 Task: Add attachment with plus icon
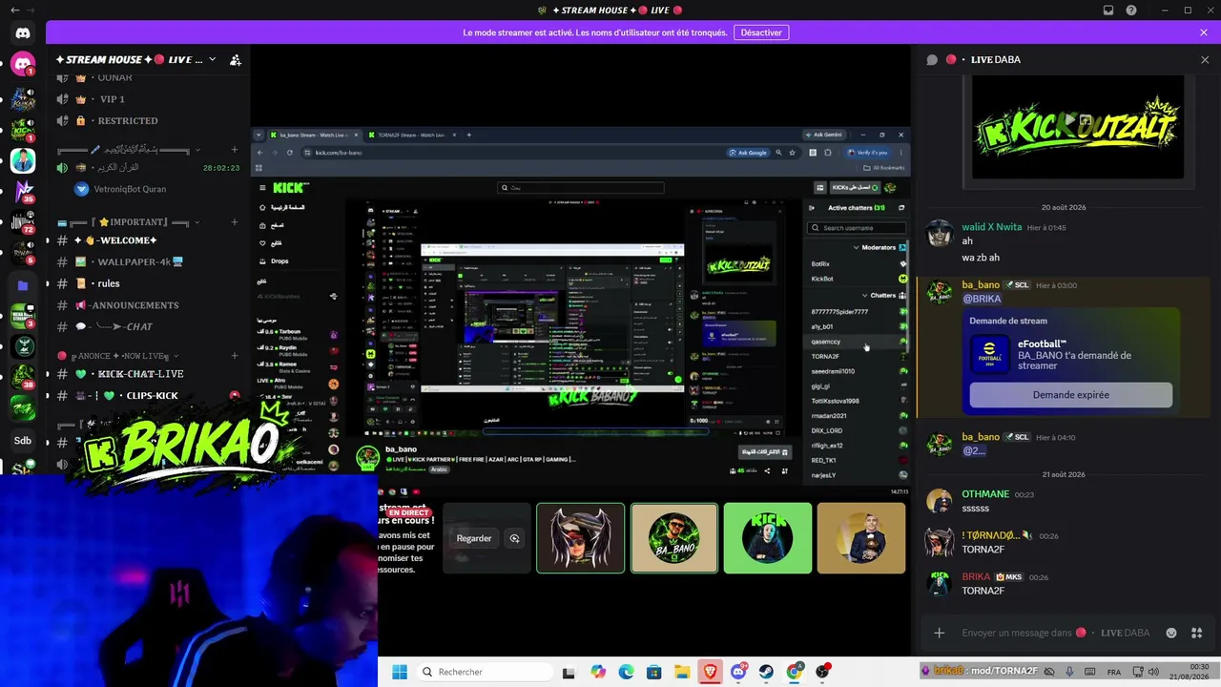pos(939,633)
